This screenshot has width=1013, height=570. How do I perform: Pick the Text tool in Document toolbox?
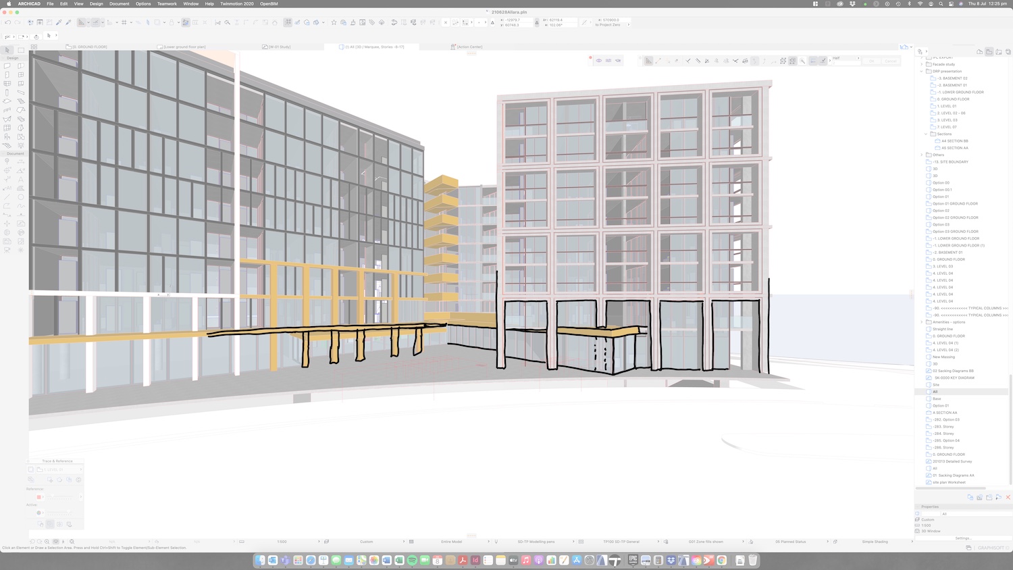[x=21, y=180]
